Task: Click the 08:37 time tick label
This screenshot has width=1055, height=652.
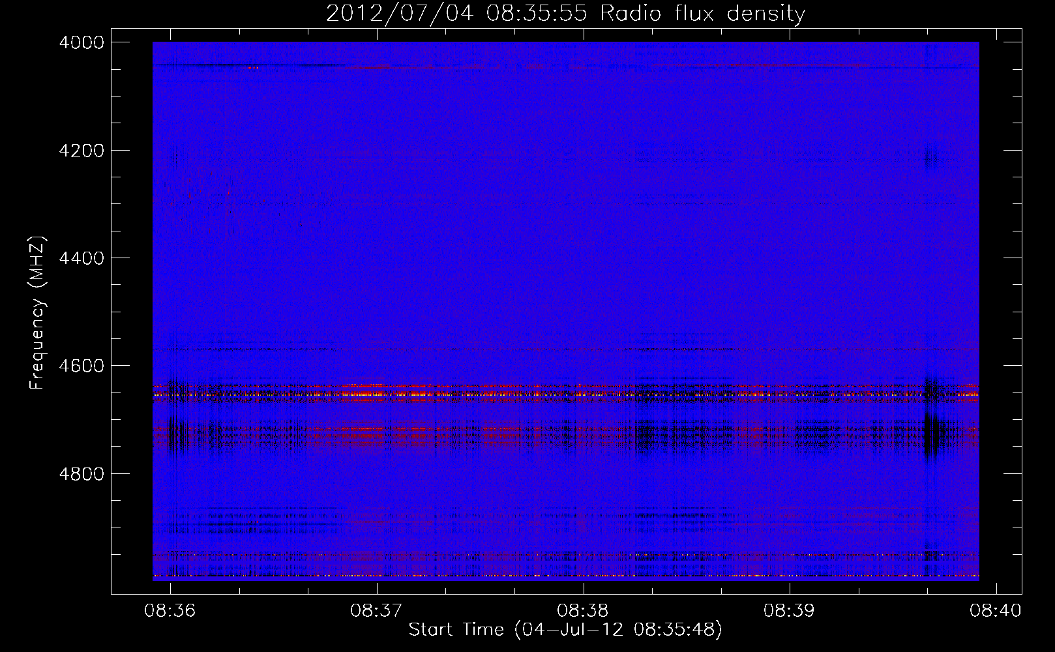Action: click(376, 611)
